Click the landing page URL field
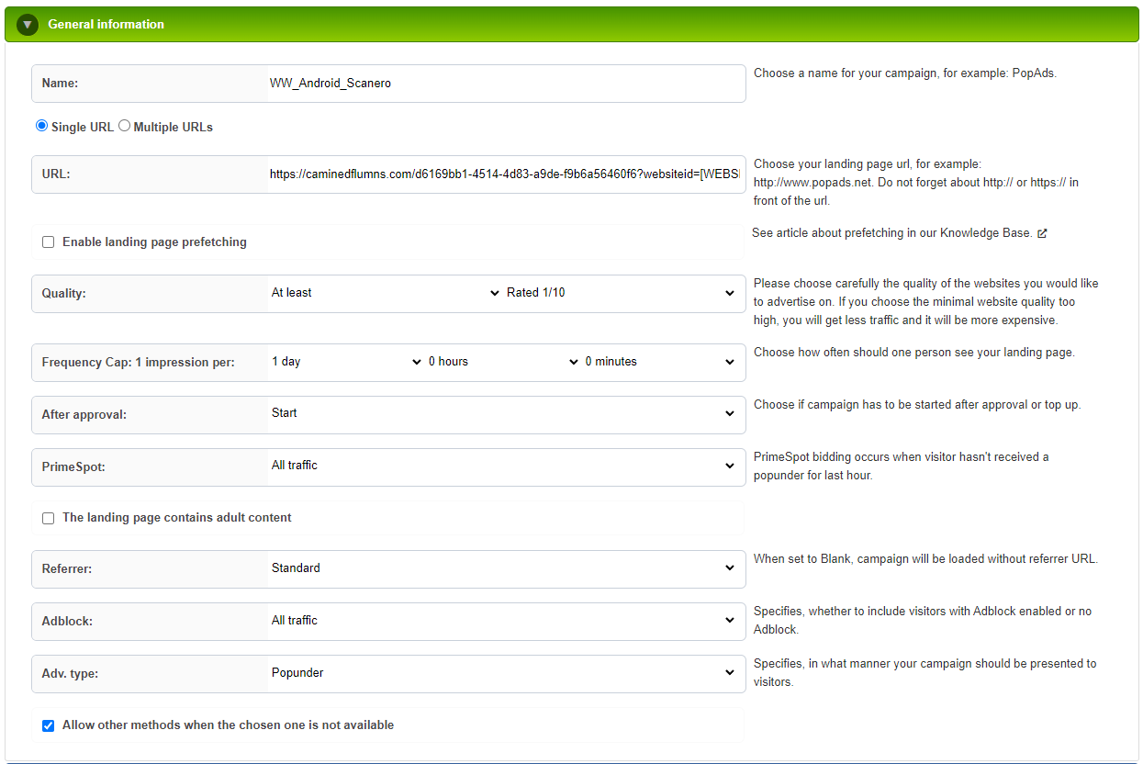 click(x=505, y=174)
